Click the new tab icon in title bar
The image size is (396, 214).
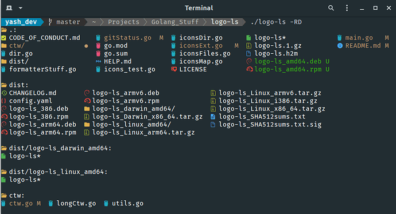[x=9, y=8]
